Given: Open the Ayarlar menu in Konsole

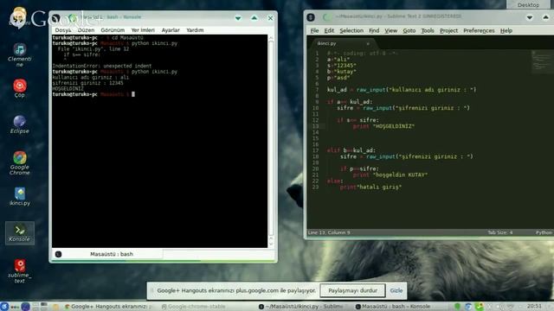Looking at the screenshot, I should 171,30.
